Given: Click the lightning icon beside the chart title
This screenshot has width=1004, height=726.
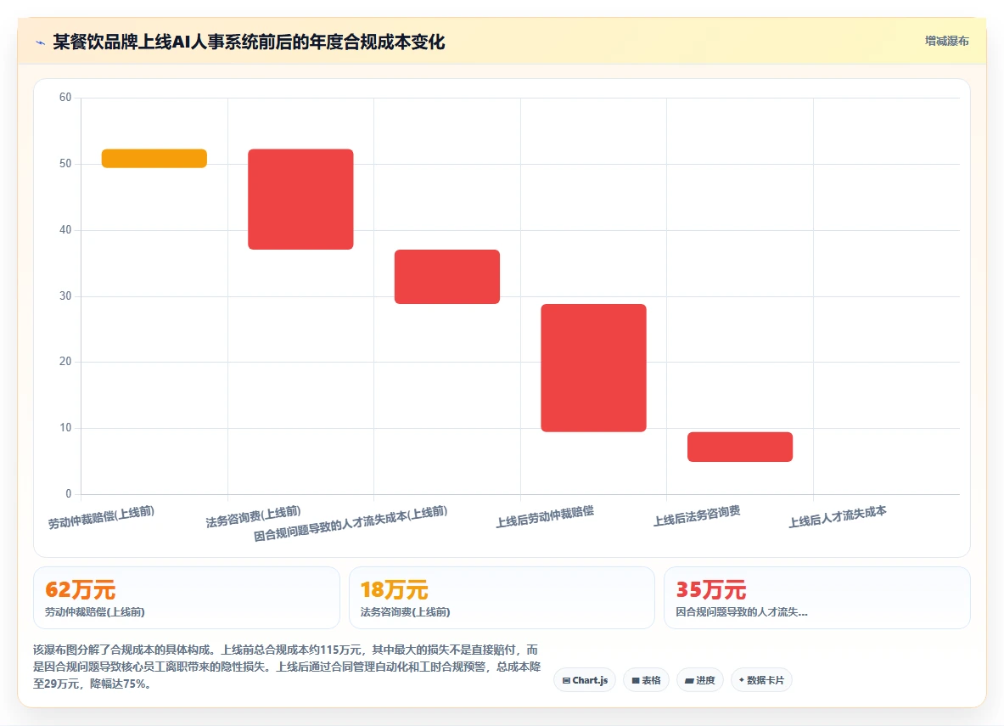Looking at the screenshot, I should click(x=41, y=43).
